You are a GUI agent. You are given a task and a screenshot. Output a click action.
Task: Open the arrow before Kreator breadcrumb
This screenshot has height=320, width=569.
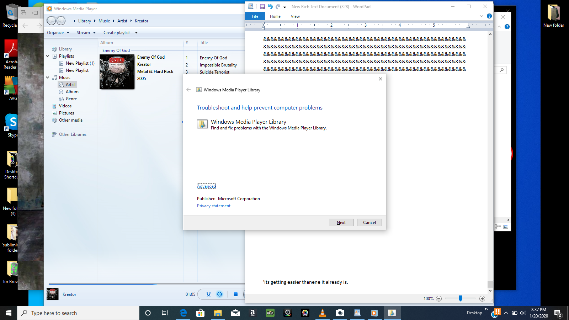coord(131,21)
